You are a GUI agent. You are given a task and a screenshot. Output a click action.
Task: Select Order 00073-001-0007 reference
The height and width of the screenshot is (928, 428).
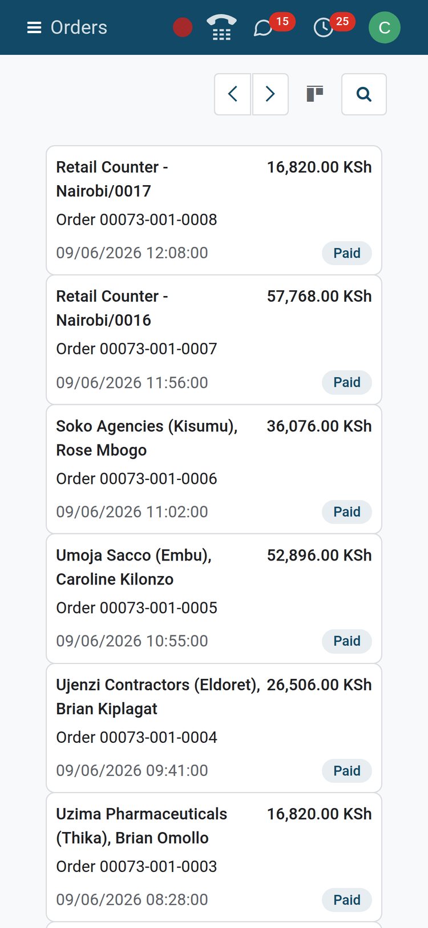pyautogui.click(x=136, y=349)
